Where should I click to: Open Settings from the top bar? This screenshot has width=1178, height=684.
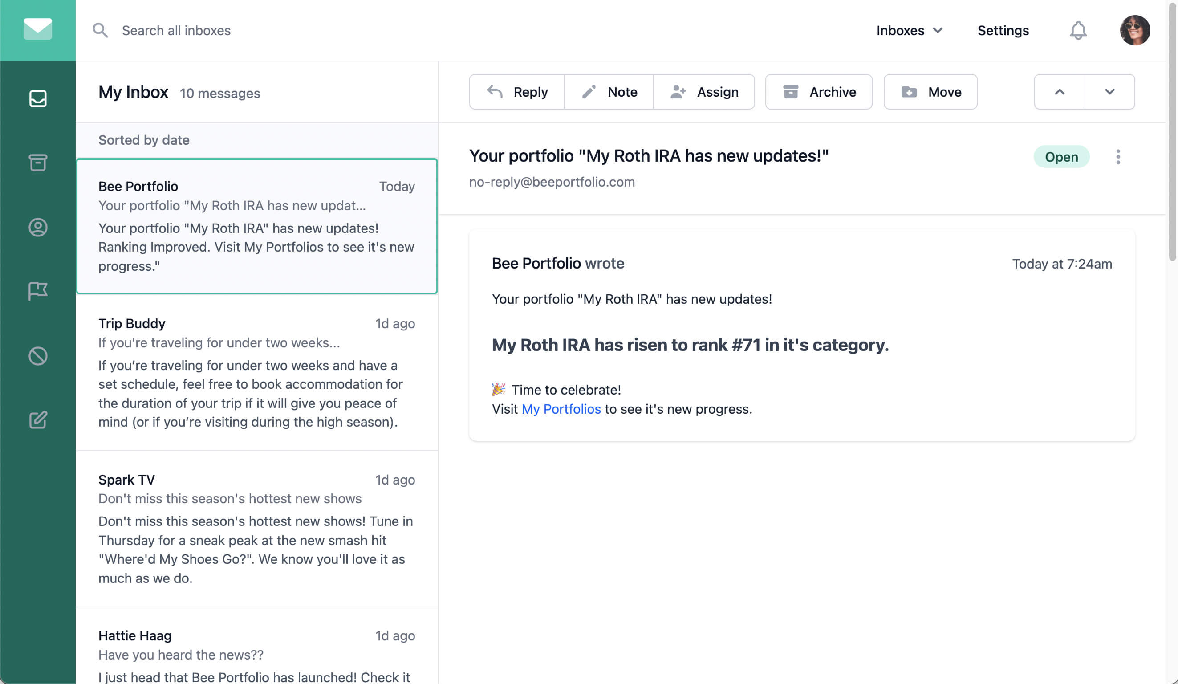point(1003,30)
